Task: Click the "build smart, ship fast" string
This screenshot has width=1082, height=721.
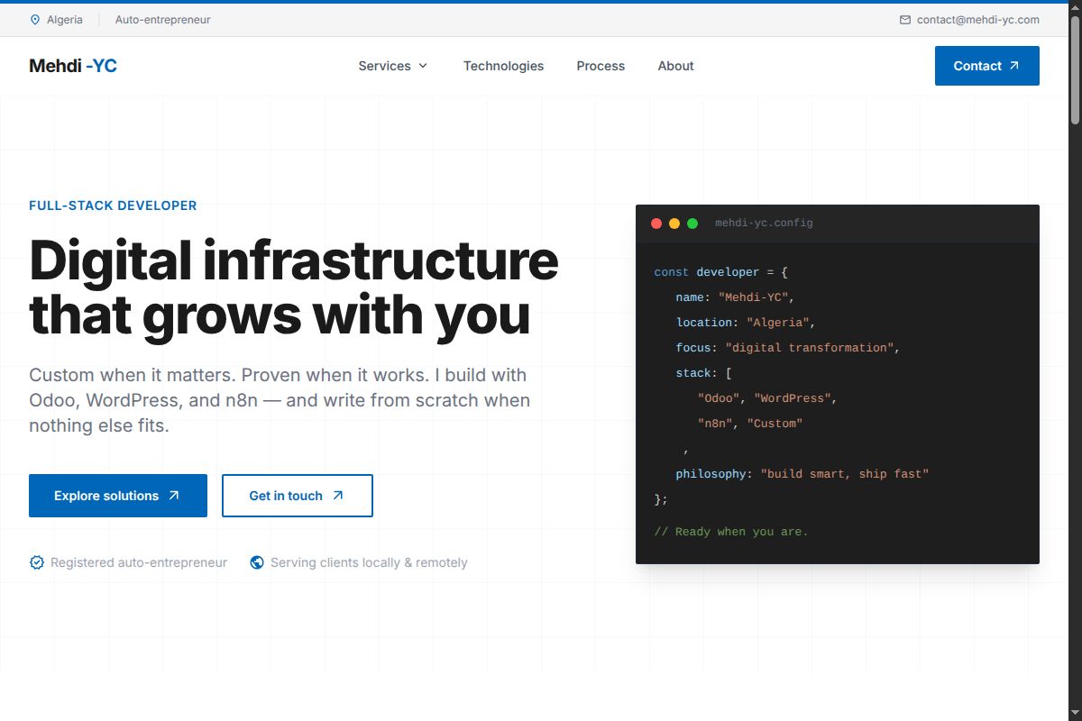Action: (845, 474)
